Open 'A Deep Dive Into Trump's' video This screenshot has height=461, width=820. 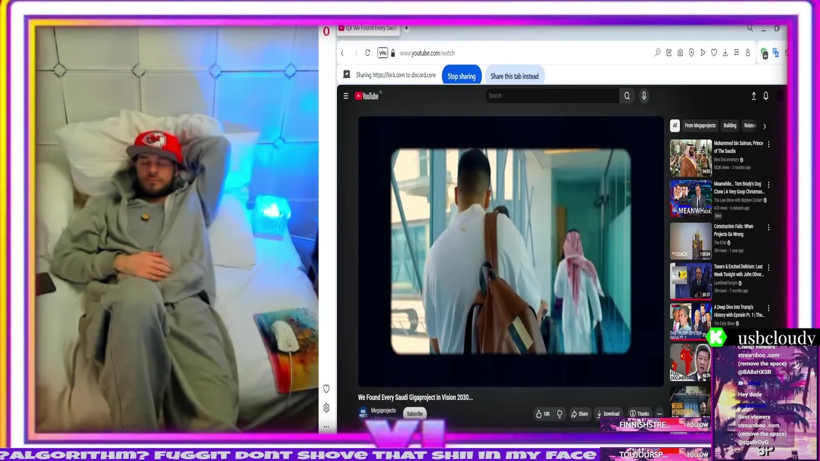pyautogui.click(x=691, y=322)
